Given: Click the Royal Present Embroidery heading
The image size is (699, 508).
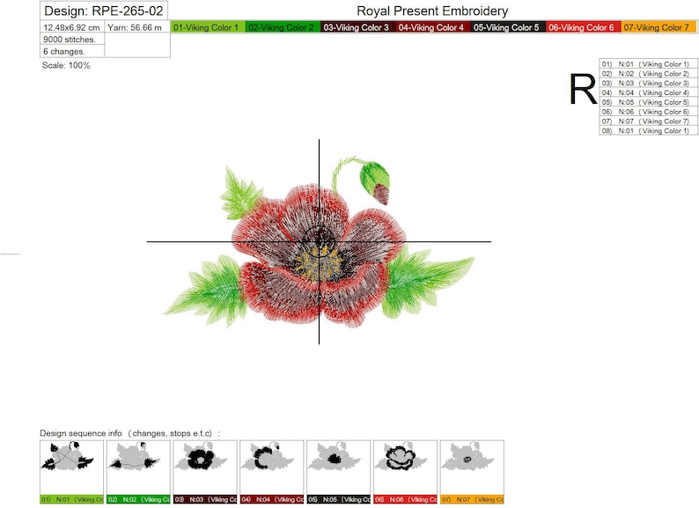Looking at the screenshot, I should click(432, 11).
